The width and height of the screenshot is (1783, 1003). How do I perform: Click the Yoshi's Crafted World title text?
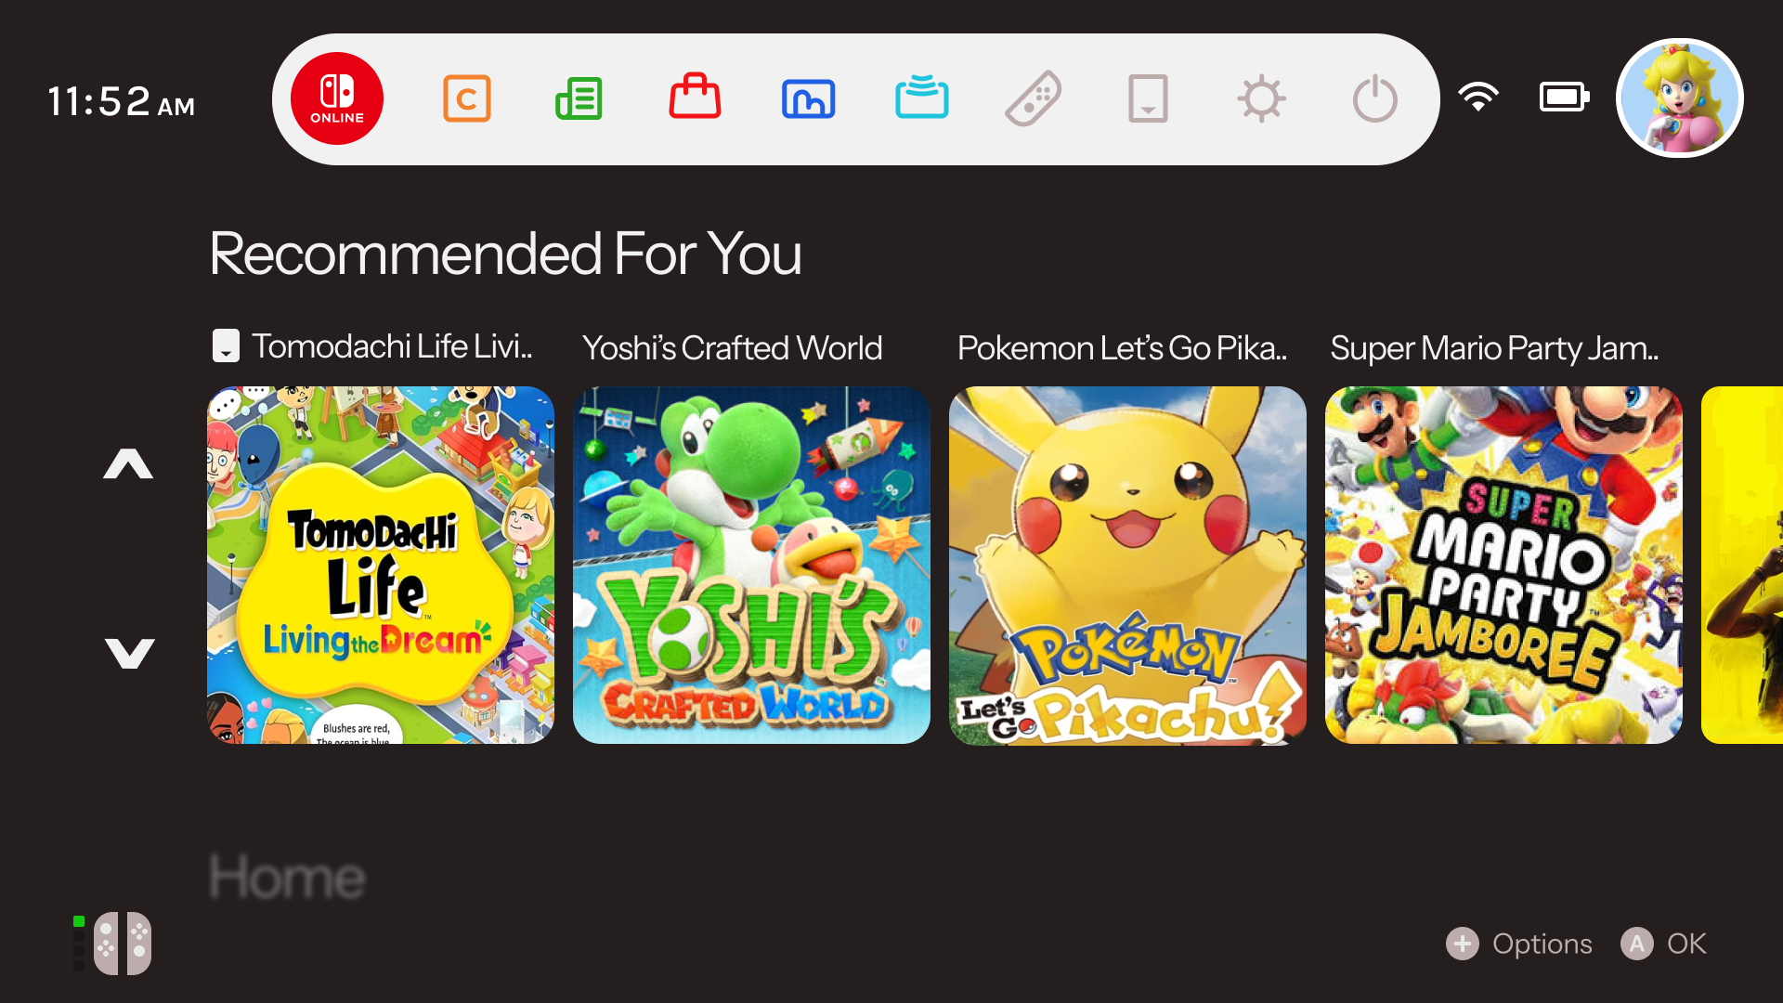(x=732, y=348)
